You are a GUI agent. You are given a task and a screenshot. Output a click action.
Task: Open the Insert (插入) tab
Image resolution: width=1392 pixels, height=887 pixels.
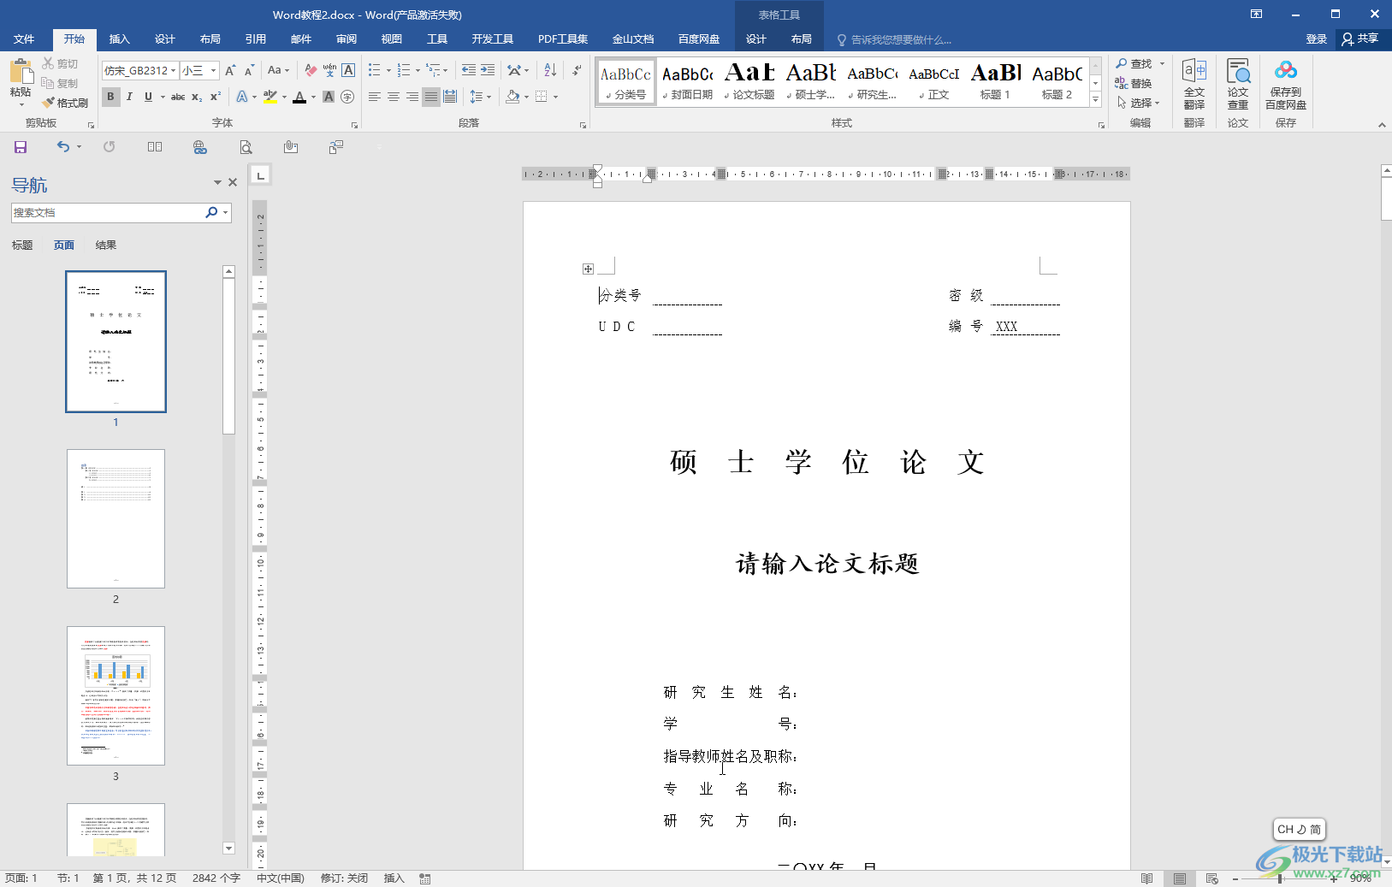(120, 39)
